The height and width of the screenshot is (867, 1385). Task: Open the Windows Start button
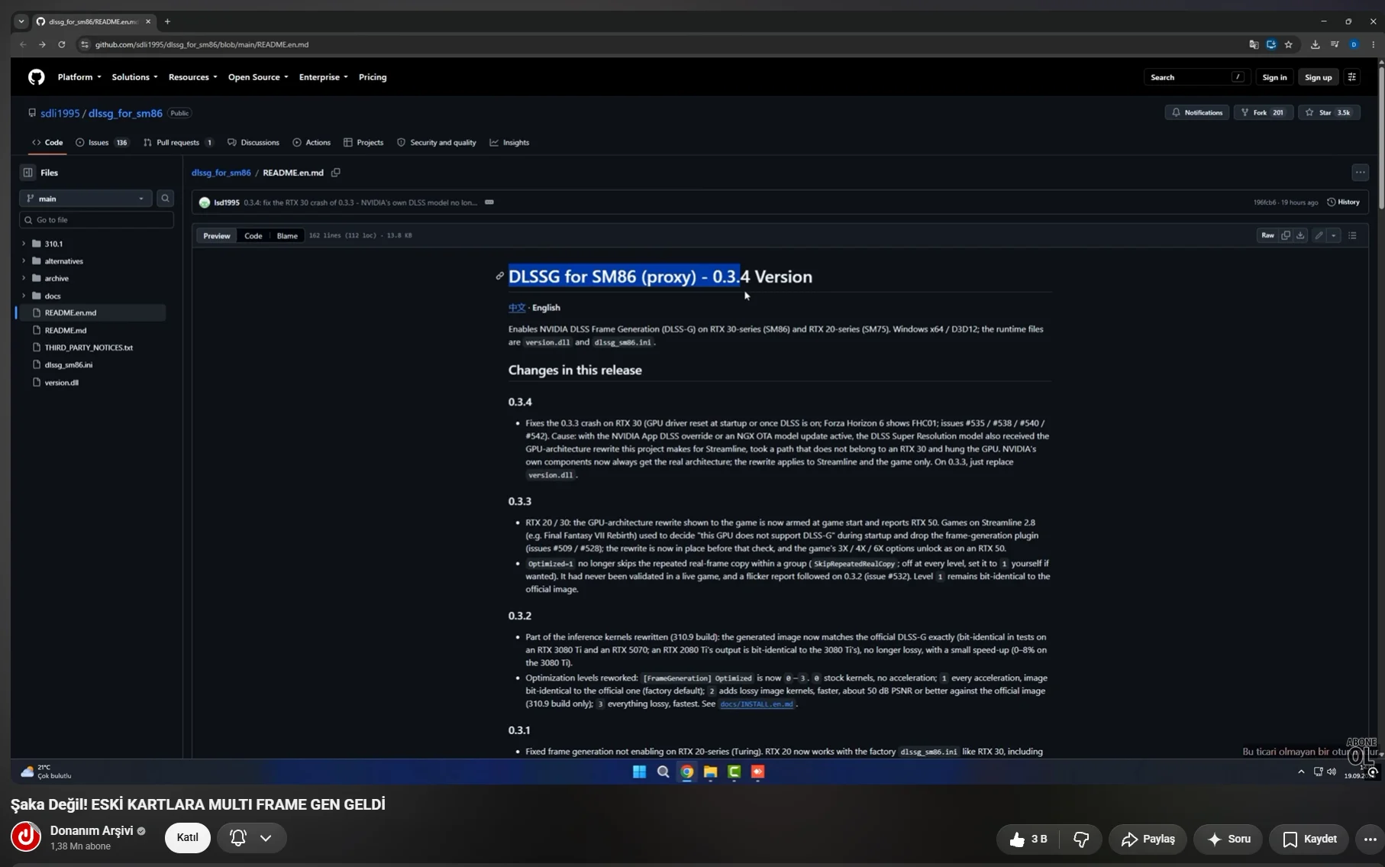(639, 772)
